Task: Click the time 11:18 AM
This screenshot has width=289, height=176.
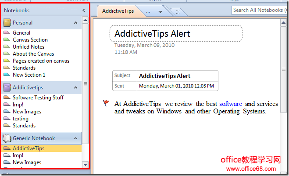Action: tap(126, 52)
